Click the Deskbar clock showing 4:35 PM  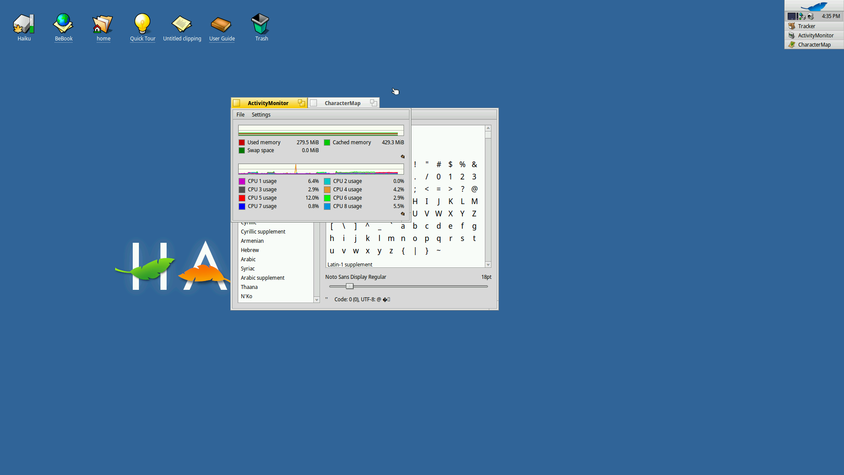click(x=831, y=16)
